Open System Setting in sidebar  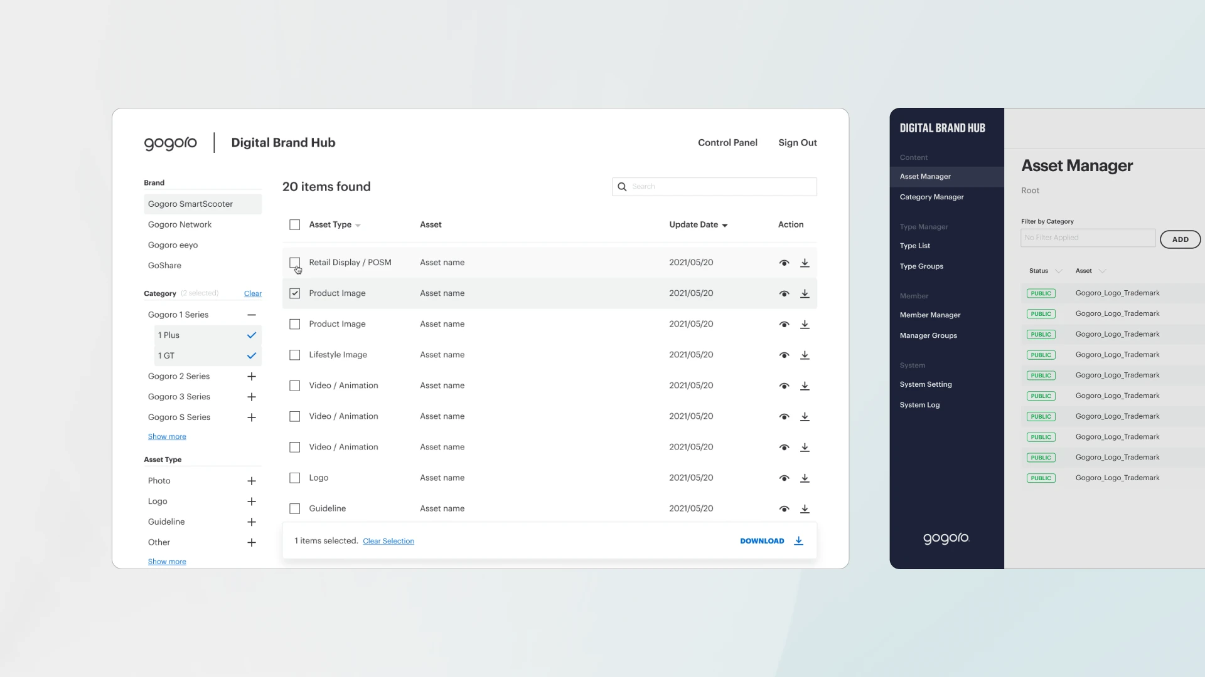(x=926, y=385)
